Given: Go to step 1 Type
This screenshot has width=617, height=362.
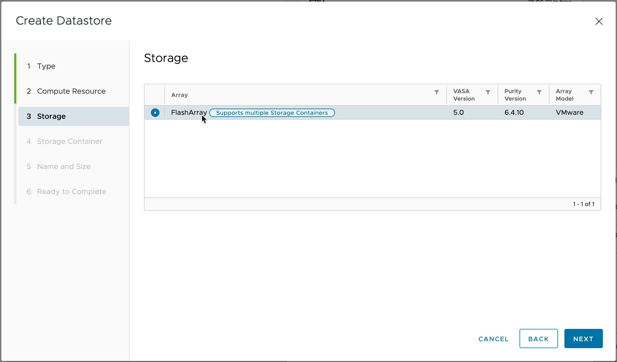Looking at the screenshot, I should (46, 66).
